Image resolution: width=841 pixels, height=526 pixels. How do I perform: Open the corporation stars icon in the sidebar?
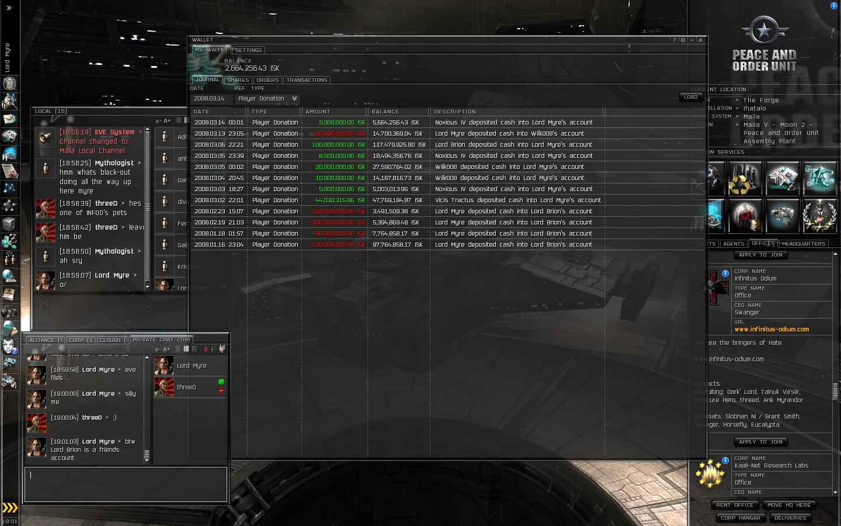pyautogui.click(x=9, y=206)
